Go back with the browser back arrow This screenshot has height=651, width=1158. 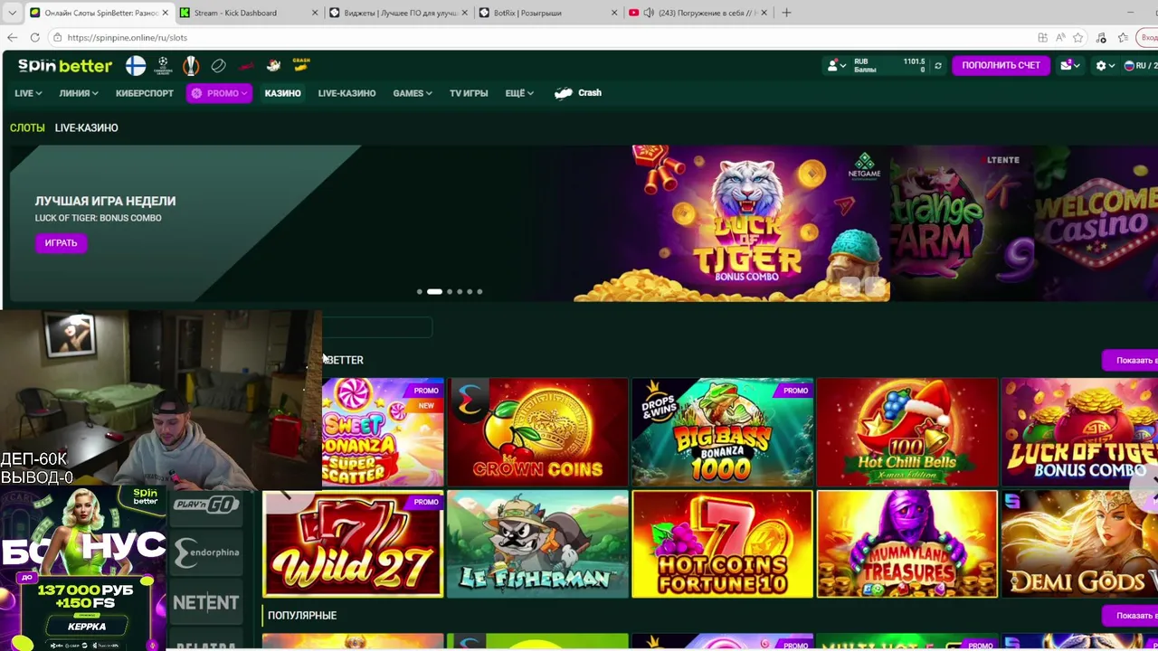[12, 37]
